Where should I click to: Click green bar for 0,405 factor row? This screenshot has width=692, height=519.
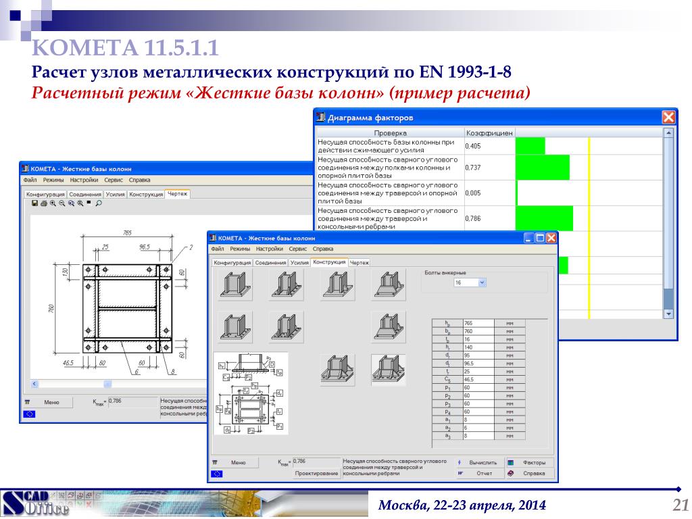(x=530, y=146)
